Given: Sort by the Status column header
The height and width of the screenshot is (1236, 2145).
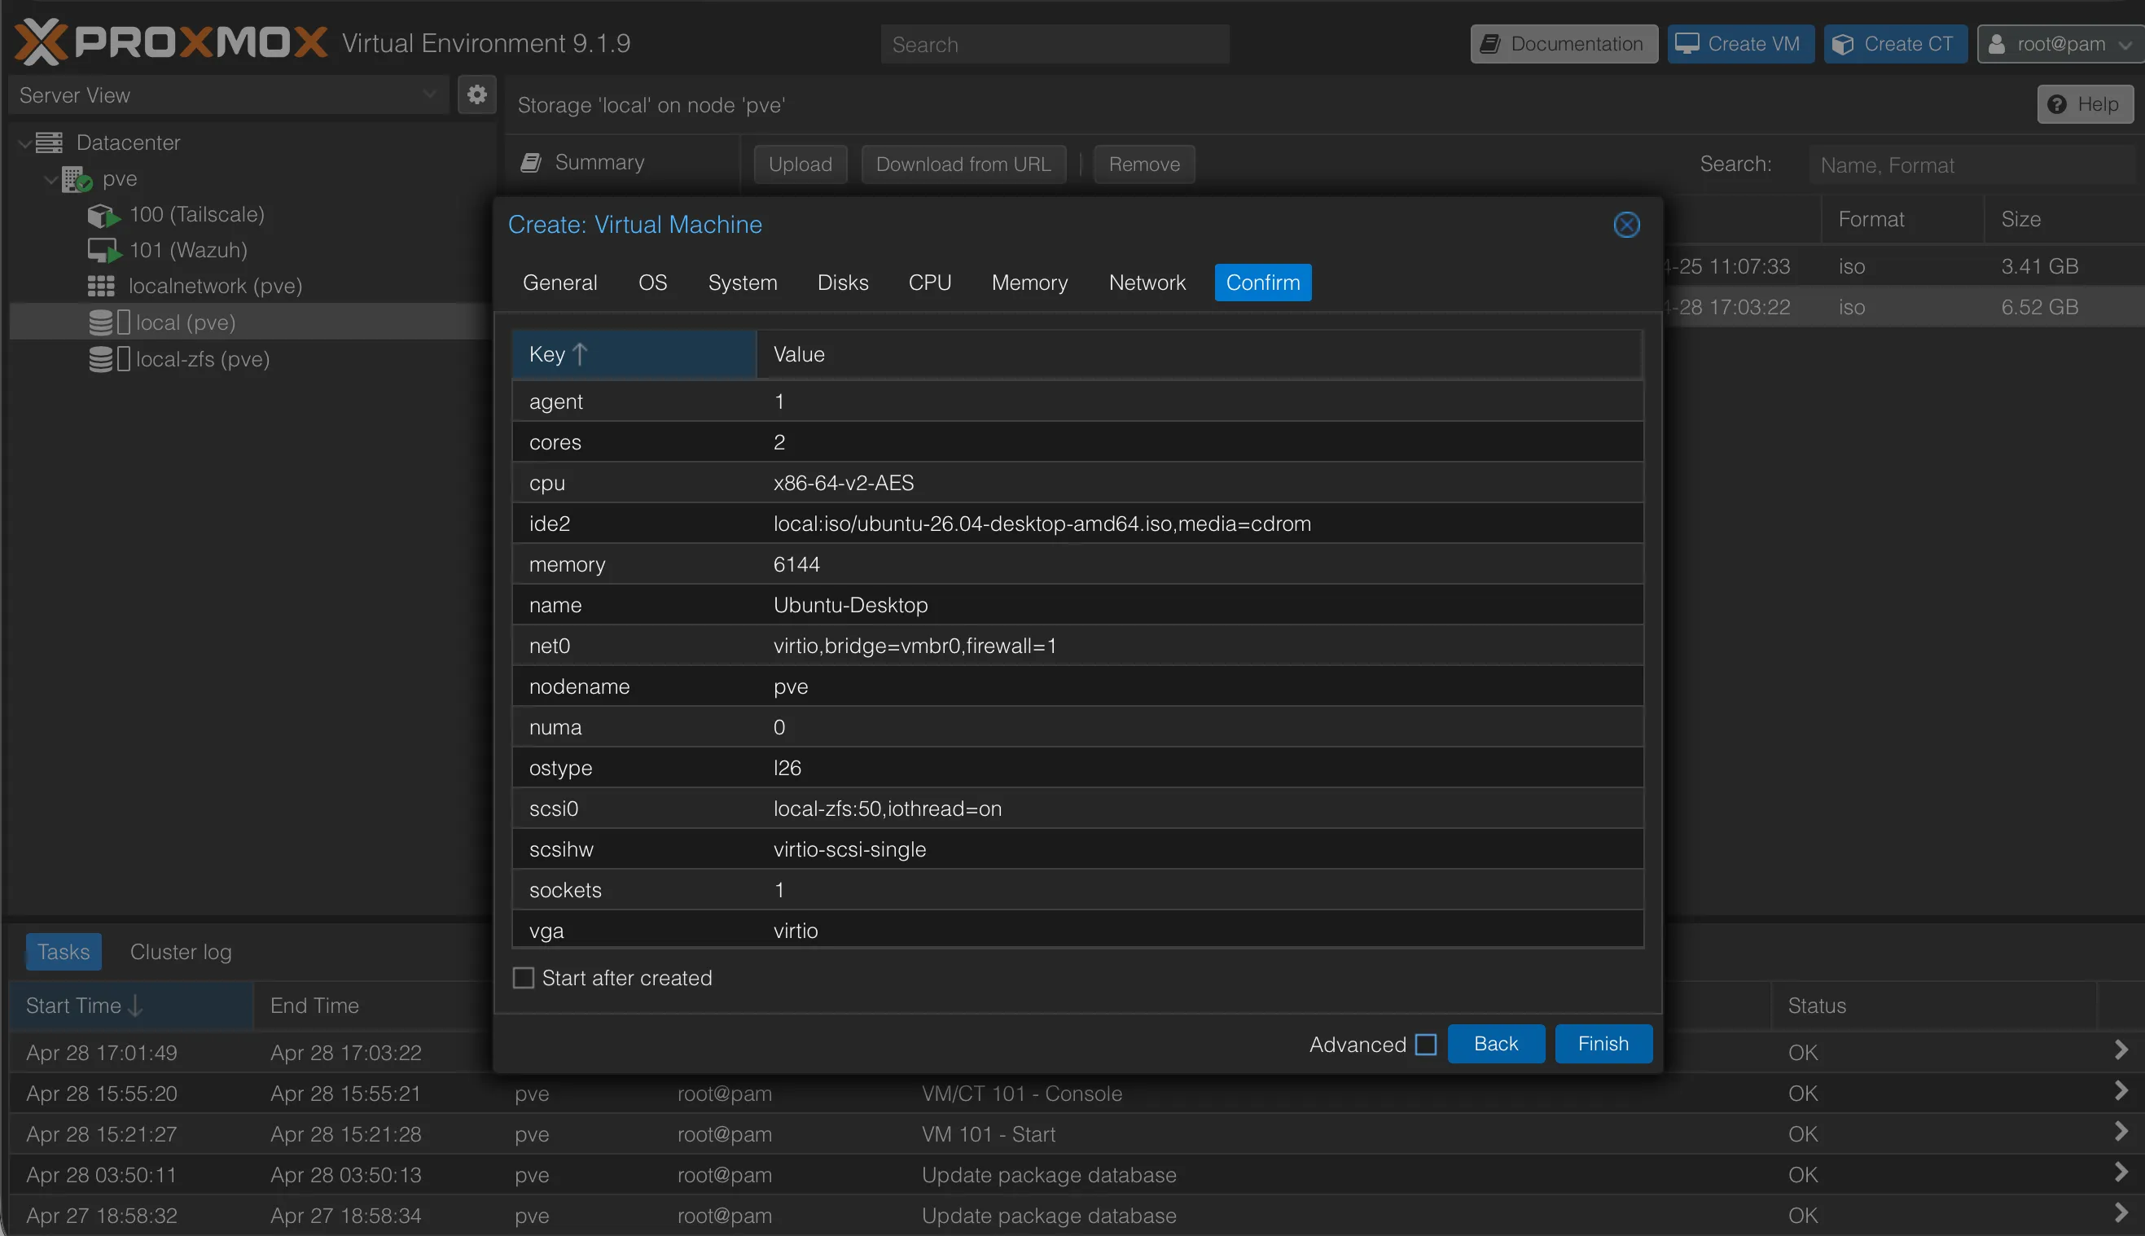Looking at the screenshot, I should [x=1933, y=1006].
